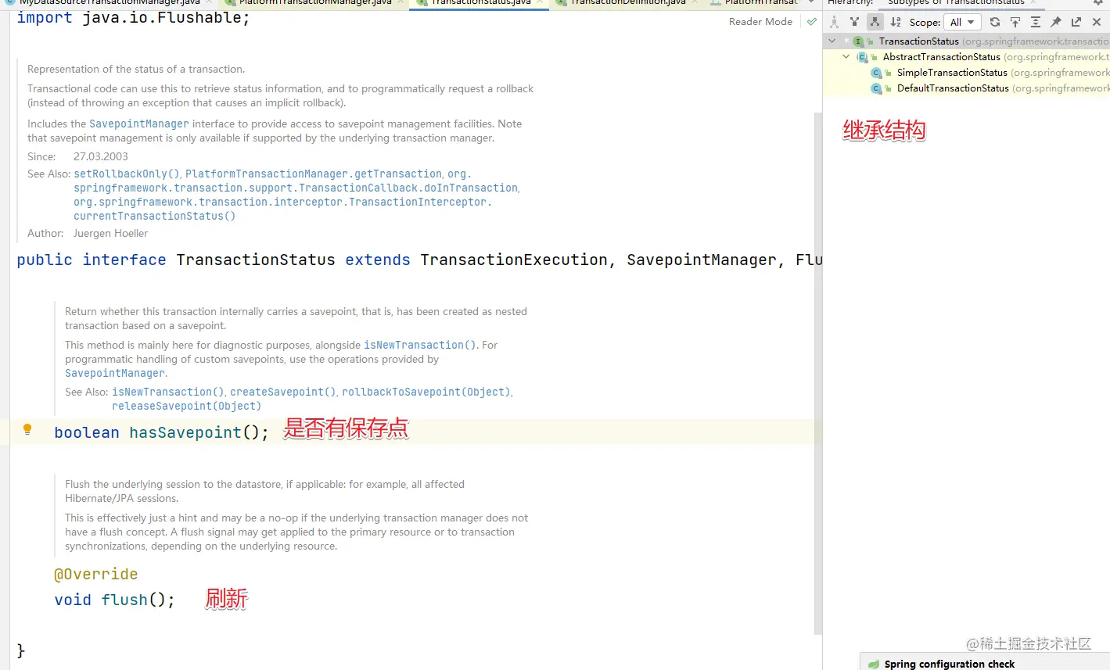The image size is (1110, 670).
Task: Select TransactionStatus in the hierarchy tree
Action: point(918,41)
